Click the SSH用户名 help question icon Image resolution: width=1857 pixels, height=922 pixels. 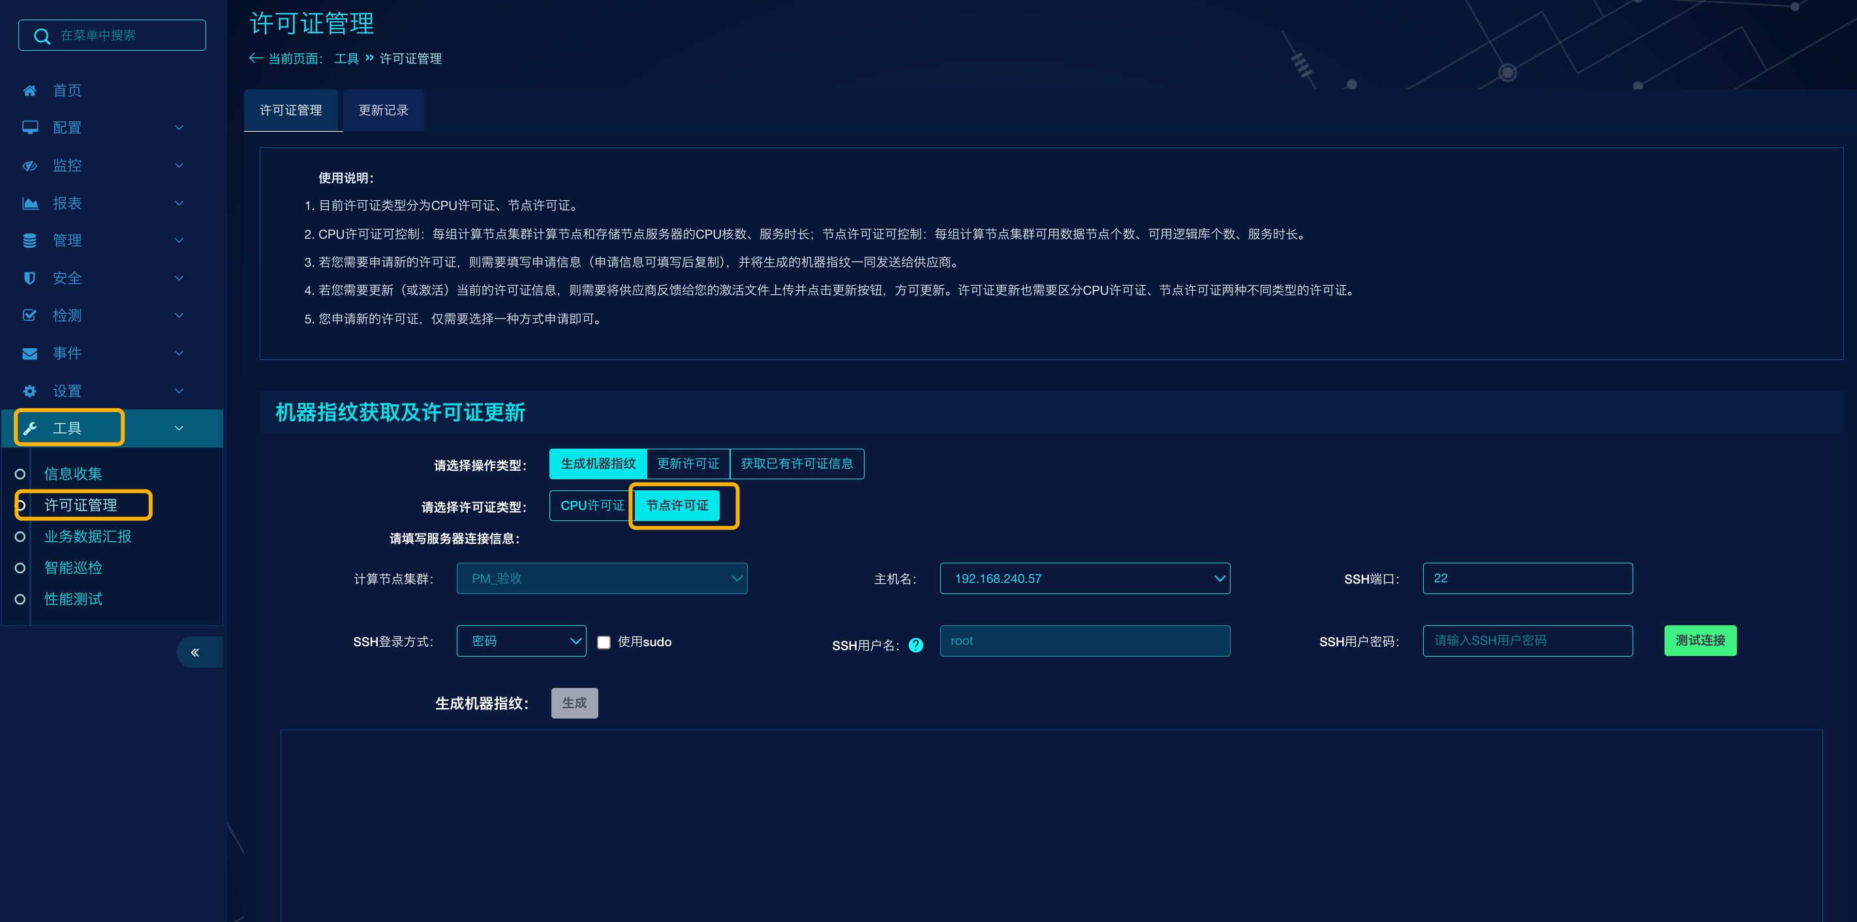(915, 645)
